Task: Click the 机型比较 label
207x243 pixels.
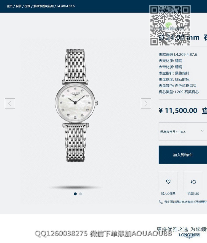Action: click(193, 193)
